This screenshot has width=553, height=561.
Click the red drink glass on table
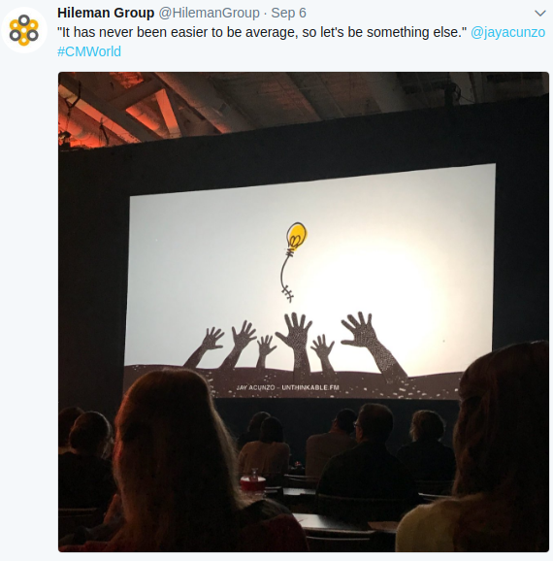252,482
